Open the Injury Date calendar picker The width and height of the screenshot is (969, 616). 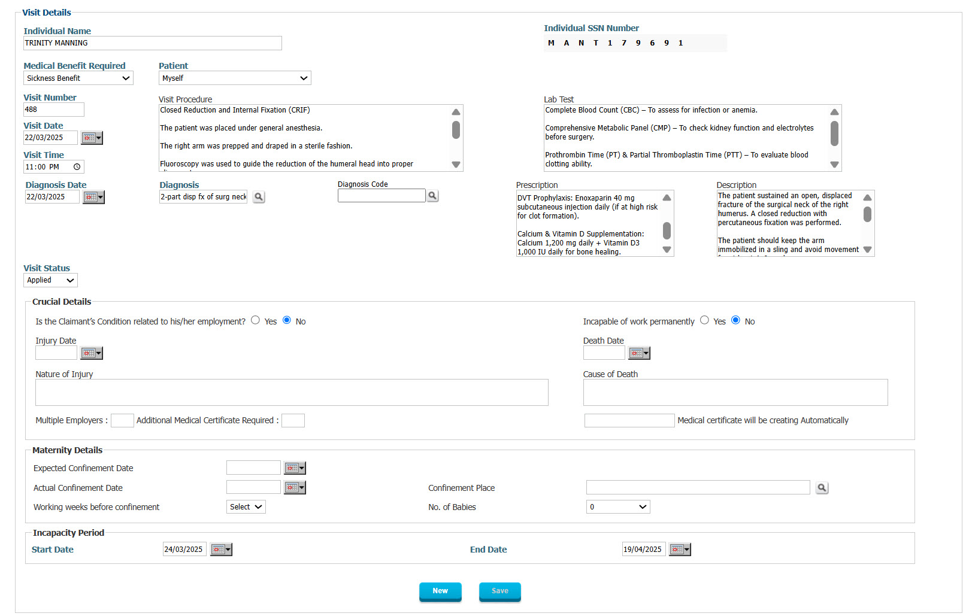(x=92, y=353)
